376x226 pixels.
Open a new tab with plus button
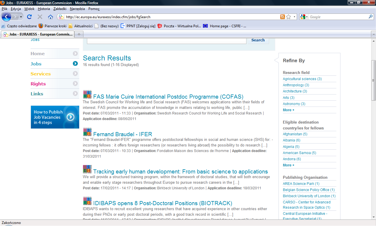[x=79, y=34]
